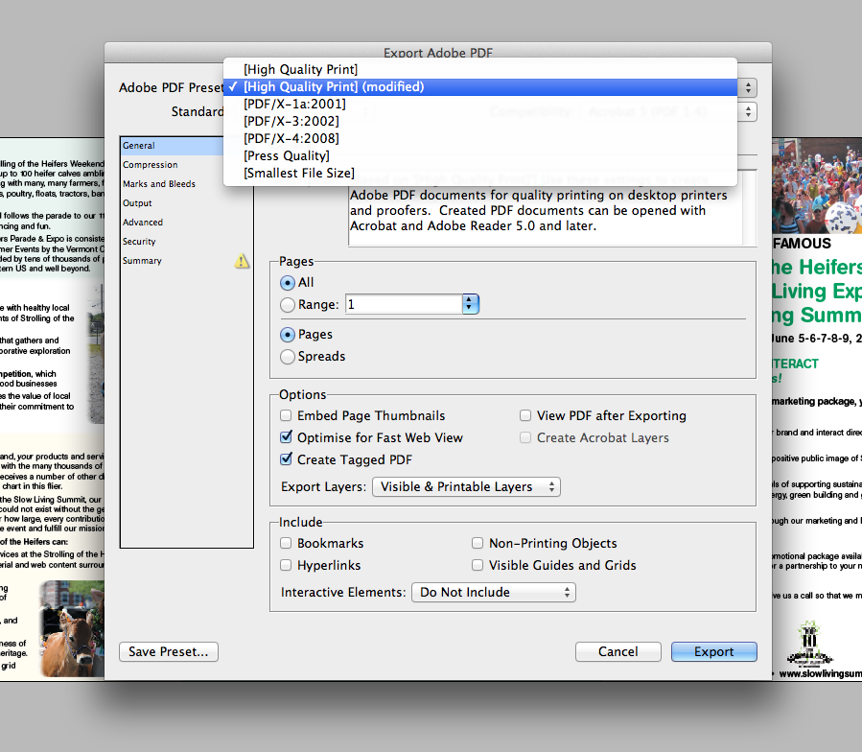862x752 pixels.
Task: Open the Security settings category
Action: tap(186, 242)
